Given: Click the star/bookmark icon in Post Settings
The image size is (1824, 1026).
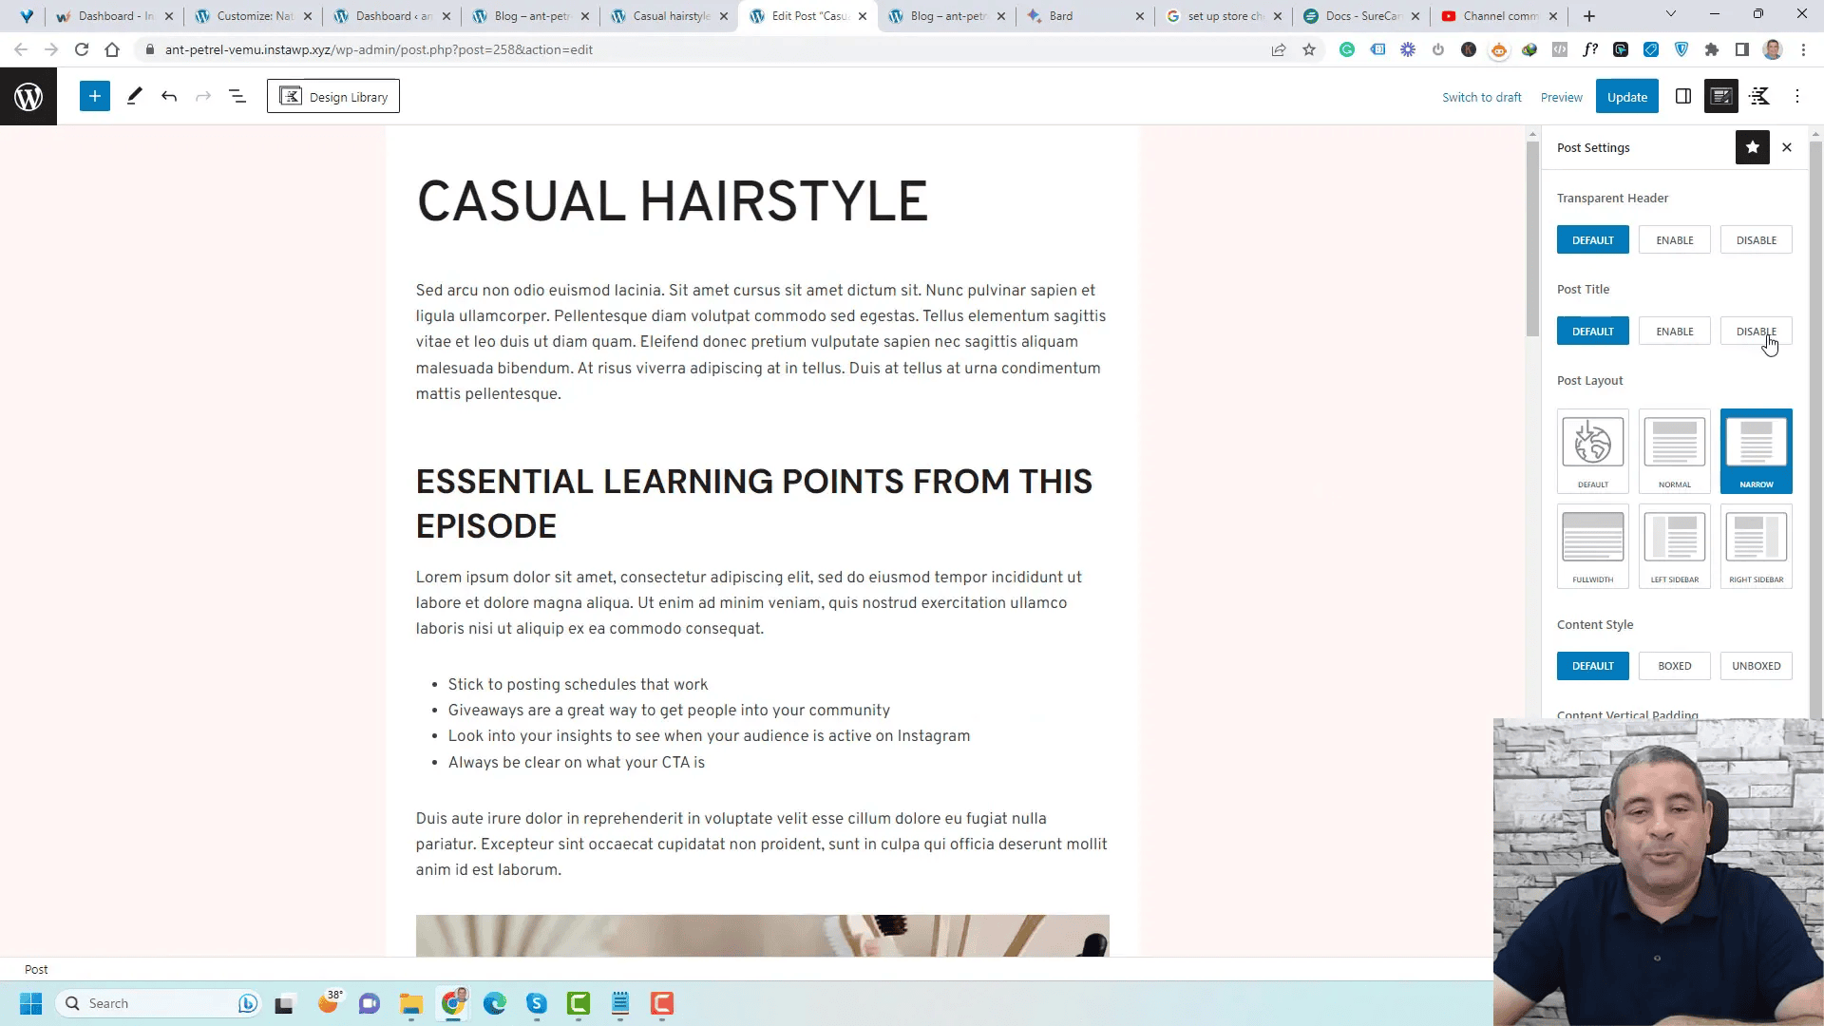Looking at the screenshot, I should pyautogui.click(x=1753, y=146).
